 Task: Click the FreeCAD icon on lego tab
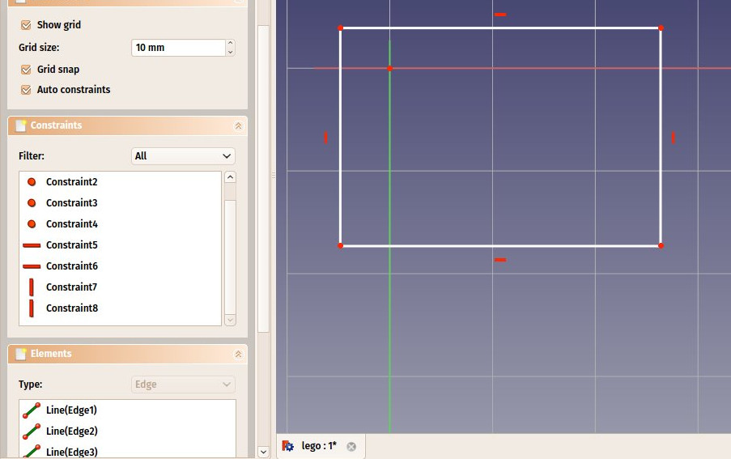(x=287, y=446)
